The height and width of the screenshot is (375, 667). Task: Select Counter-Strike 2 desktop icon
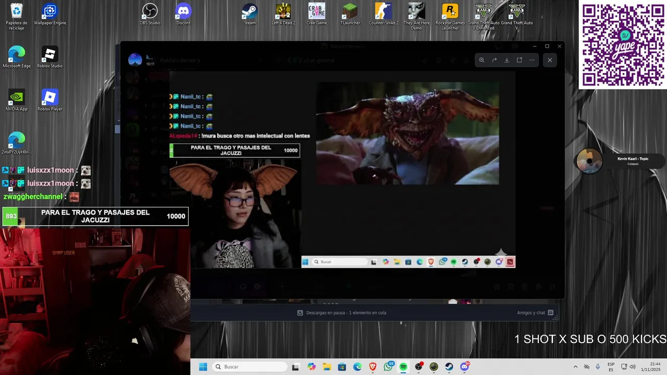(x=384, y=15)
